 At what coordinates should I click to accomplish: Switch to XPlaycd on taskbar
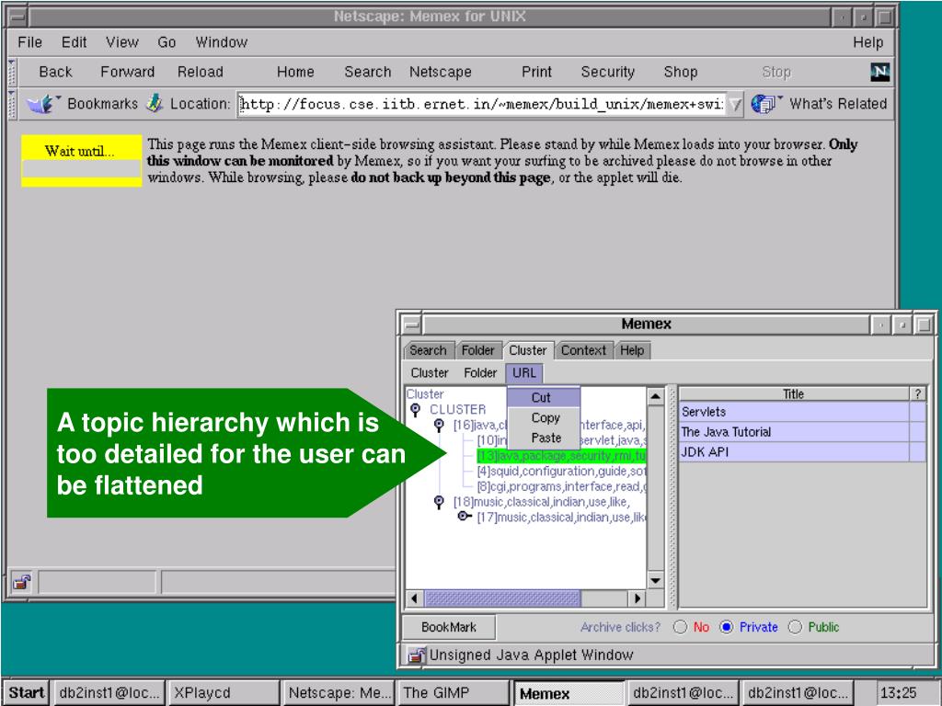(x=224, y=693)
